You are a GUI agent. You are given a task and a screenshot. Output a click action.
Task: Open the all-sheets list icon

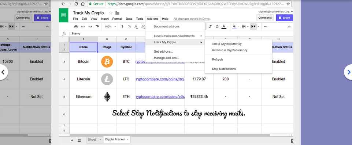[79, 140]
